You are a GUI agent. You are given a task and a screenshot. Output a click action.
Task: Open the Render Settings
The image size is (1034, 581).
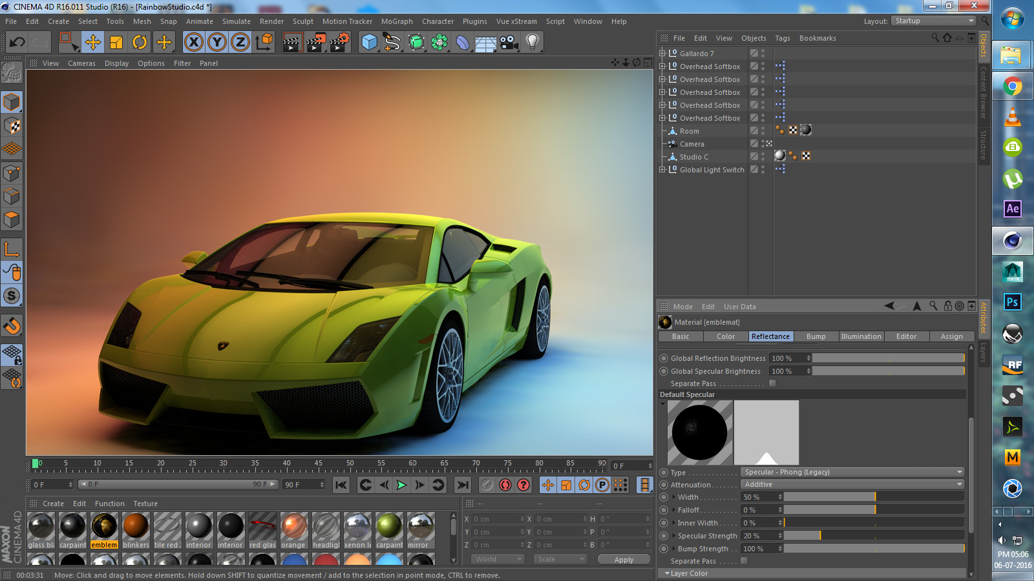coord(339,42)
